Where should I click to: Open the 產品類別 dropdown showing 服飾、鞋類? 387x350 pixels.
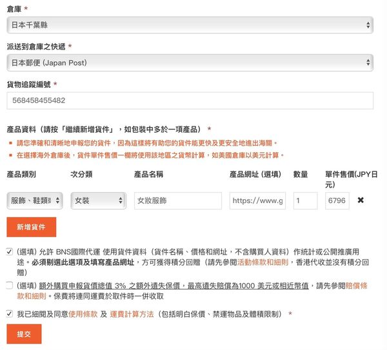pyautogui.click(x=35, y=201)
